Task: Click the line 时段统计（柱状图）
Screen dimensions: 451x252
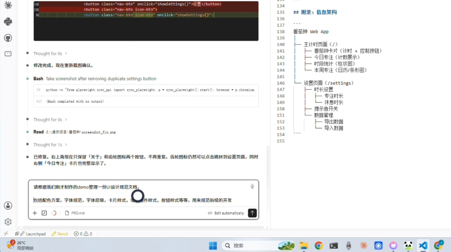Action: [x=335, y=64]
